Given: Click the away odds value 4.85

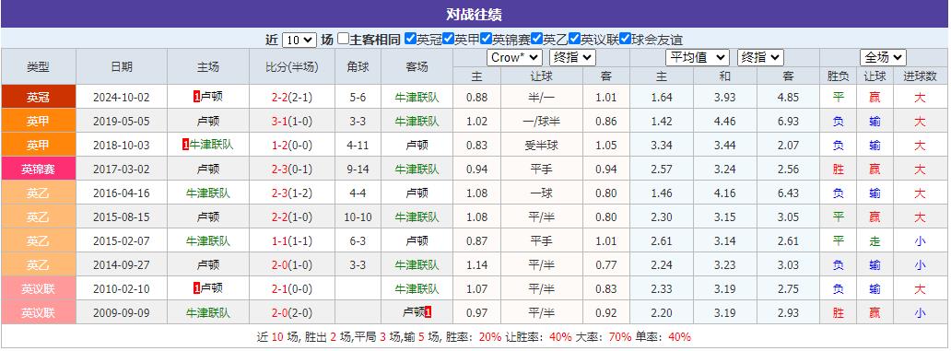Looking at the screenshot, I should click(788, 97).
